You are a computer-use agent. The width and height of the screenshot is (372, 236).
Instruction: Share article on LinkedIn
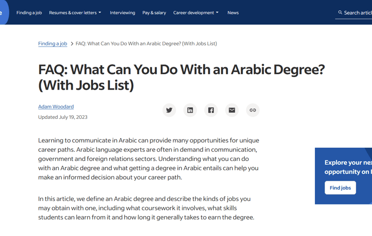[190, 110]
